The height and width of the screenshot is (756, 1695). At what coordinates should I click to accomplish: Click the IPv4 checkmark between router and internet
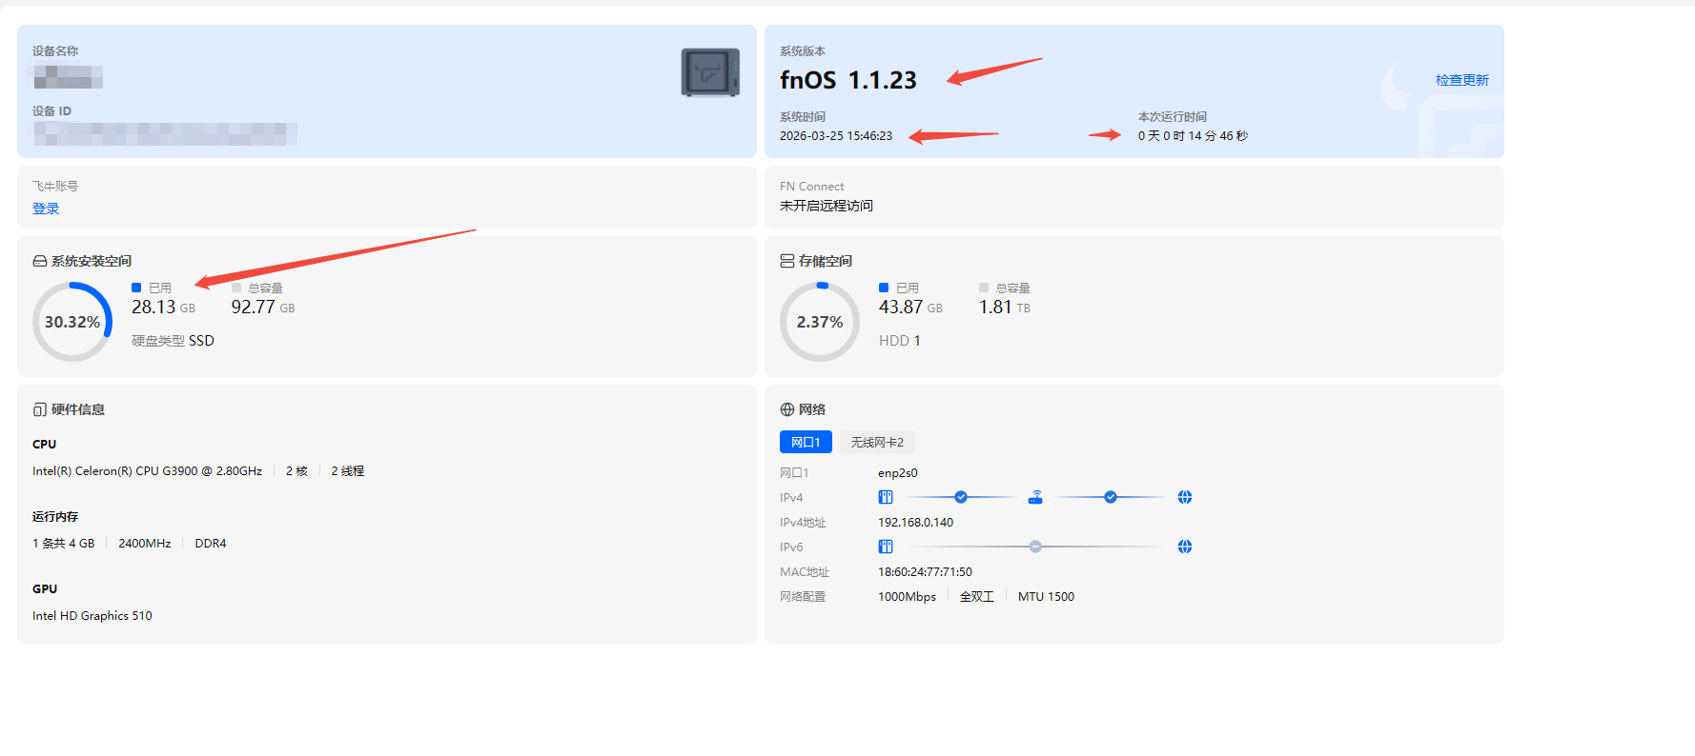[x=1111, y=497]
